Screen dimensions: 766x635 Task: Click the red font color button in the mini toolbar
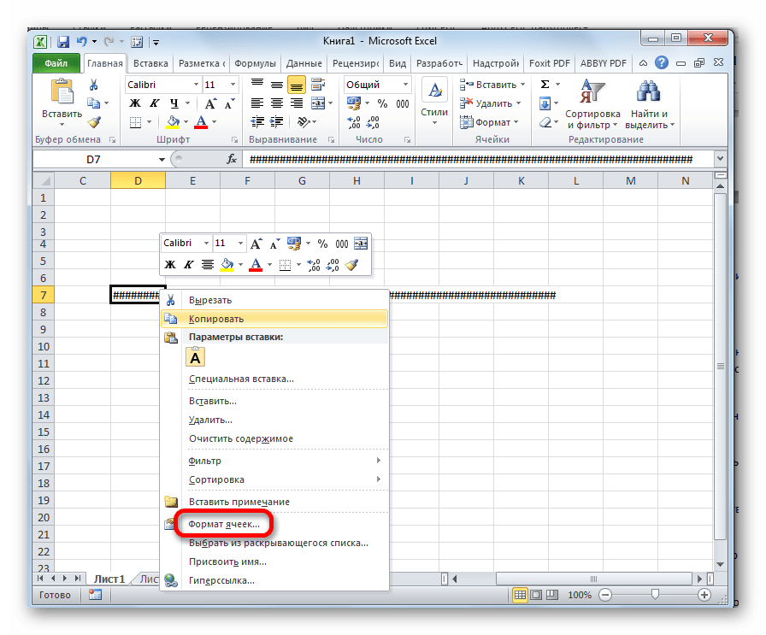tap(255, 265)
